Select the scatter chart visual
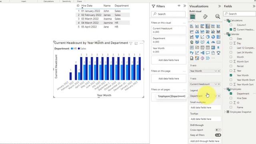Screen dimensions: 256x144 (x=202, y=37)
